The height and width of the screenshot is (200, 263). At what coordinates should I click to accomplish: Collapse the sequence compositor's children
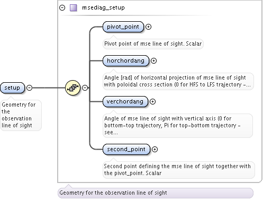pyautogui.click(x=85, y=88)
